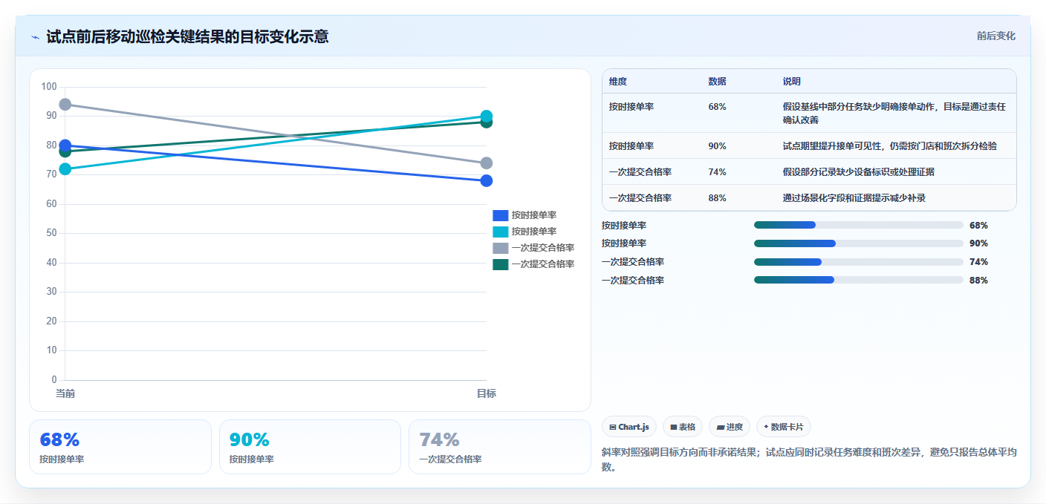The image size is (1046, 504).
Task: Click the 68% value beside its progress bar
Action: 979,226
